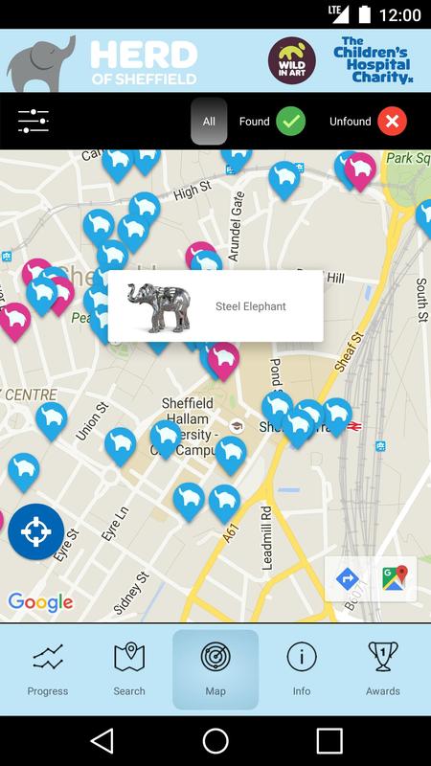Viewport: 431px width, 766px height.
Task: Open the Info tab
Action: click(302, 669)
